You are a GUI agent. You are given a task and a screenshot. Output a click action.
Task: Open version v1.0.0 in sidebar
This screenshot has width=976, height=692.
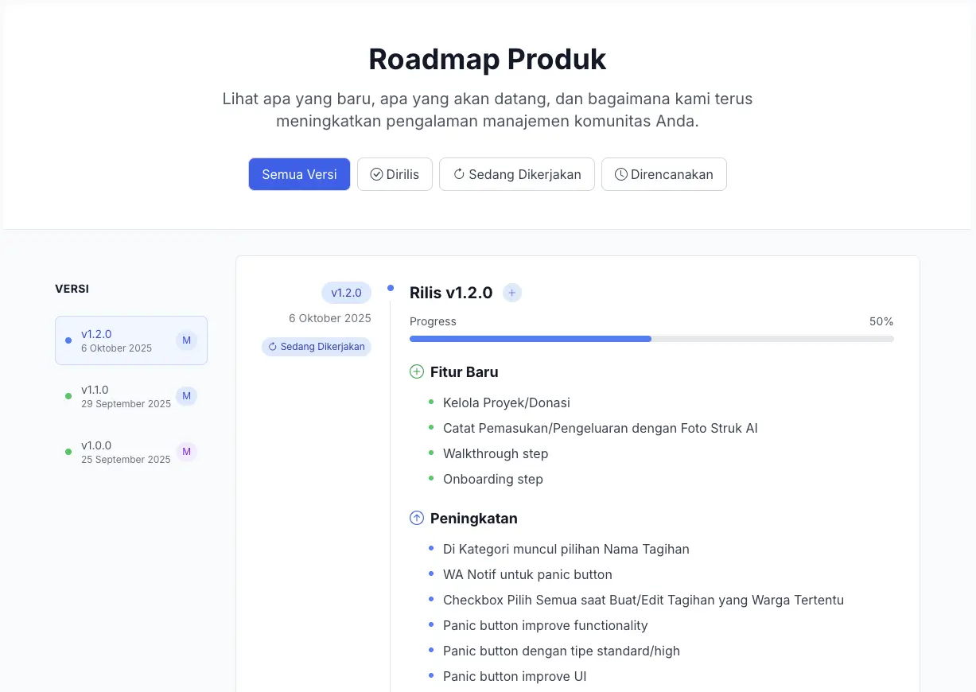pos(131,452)
